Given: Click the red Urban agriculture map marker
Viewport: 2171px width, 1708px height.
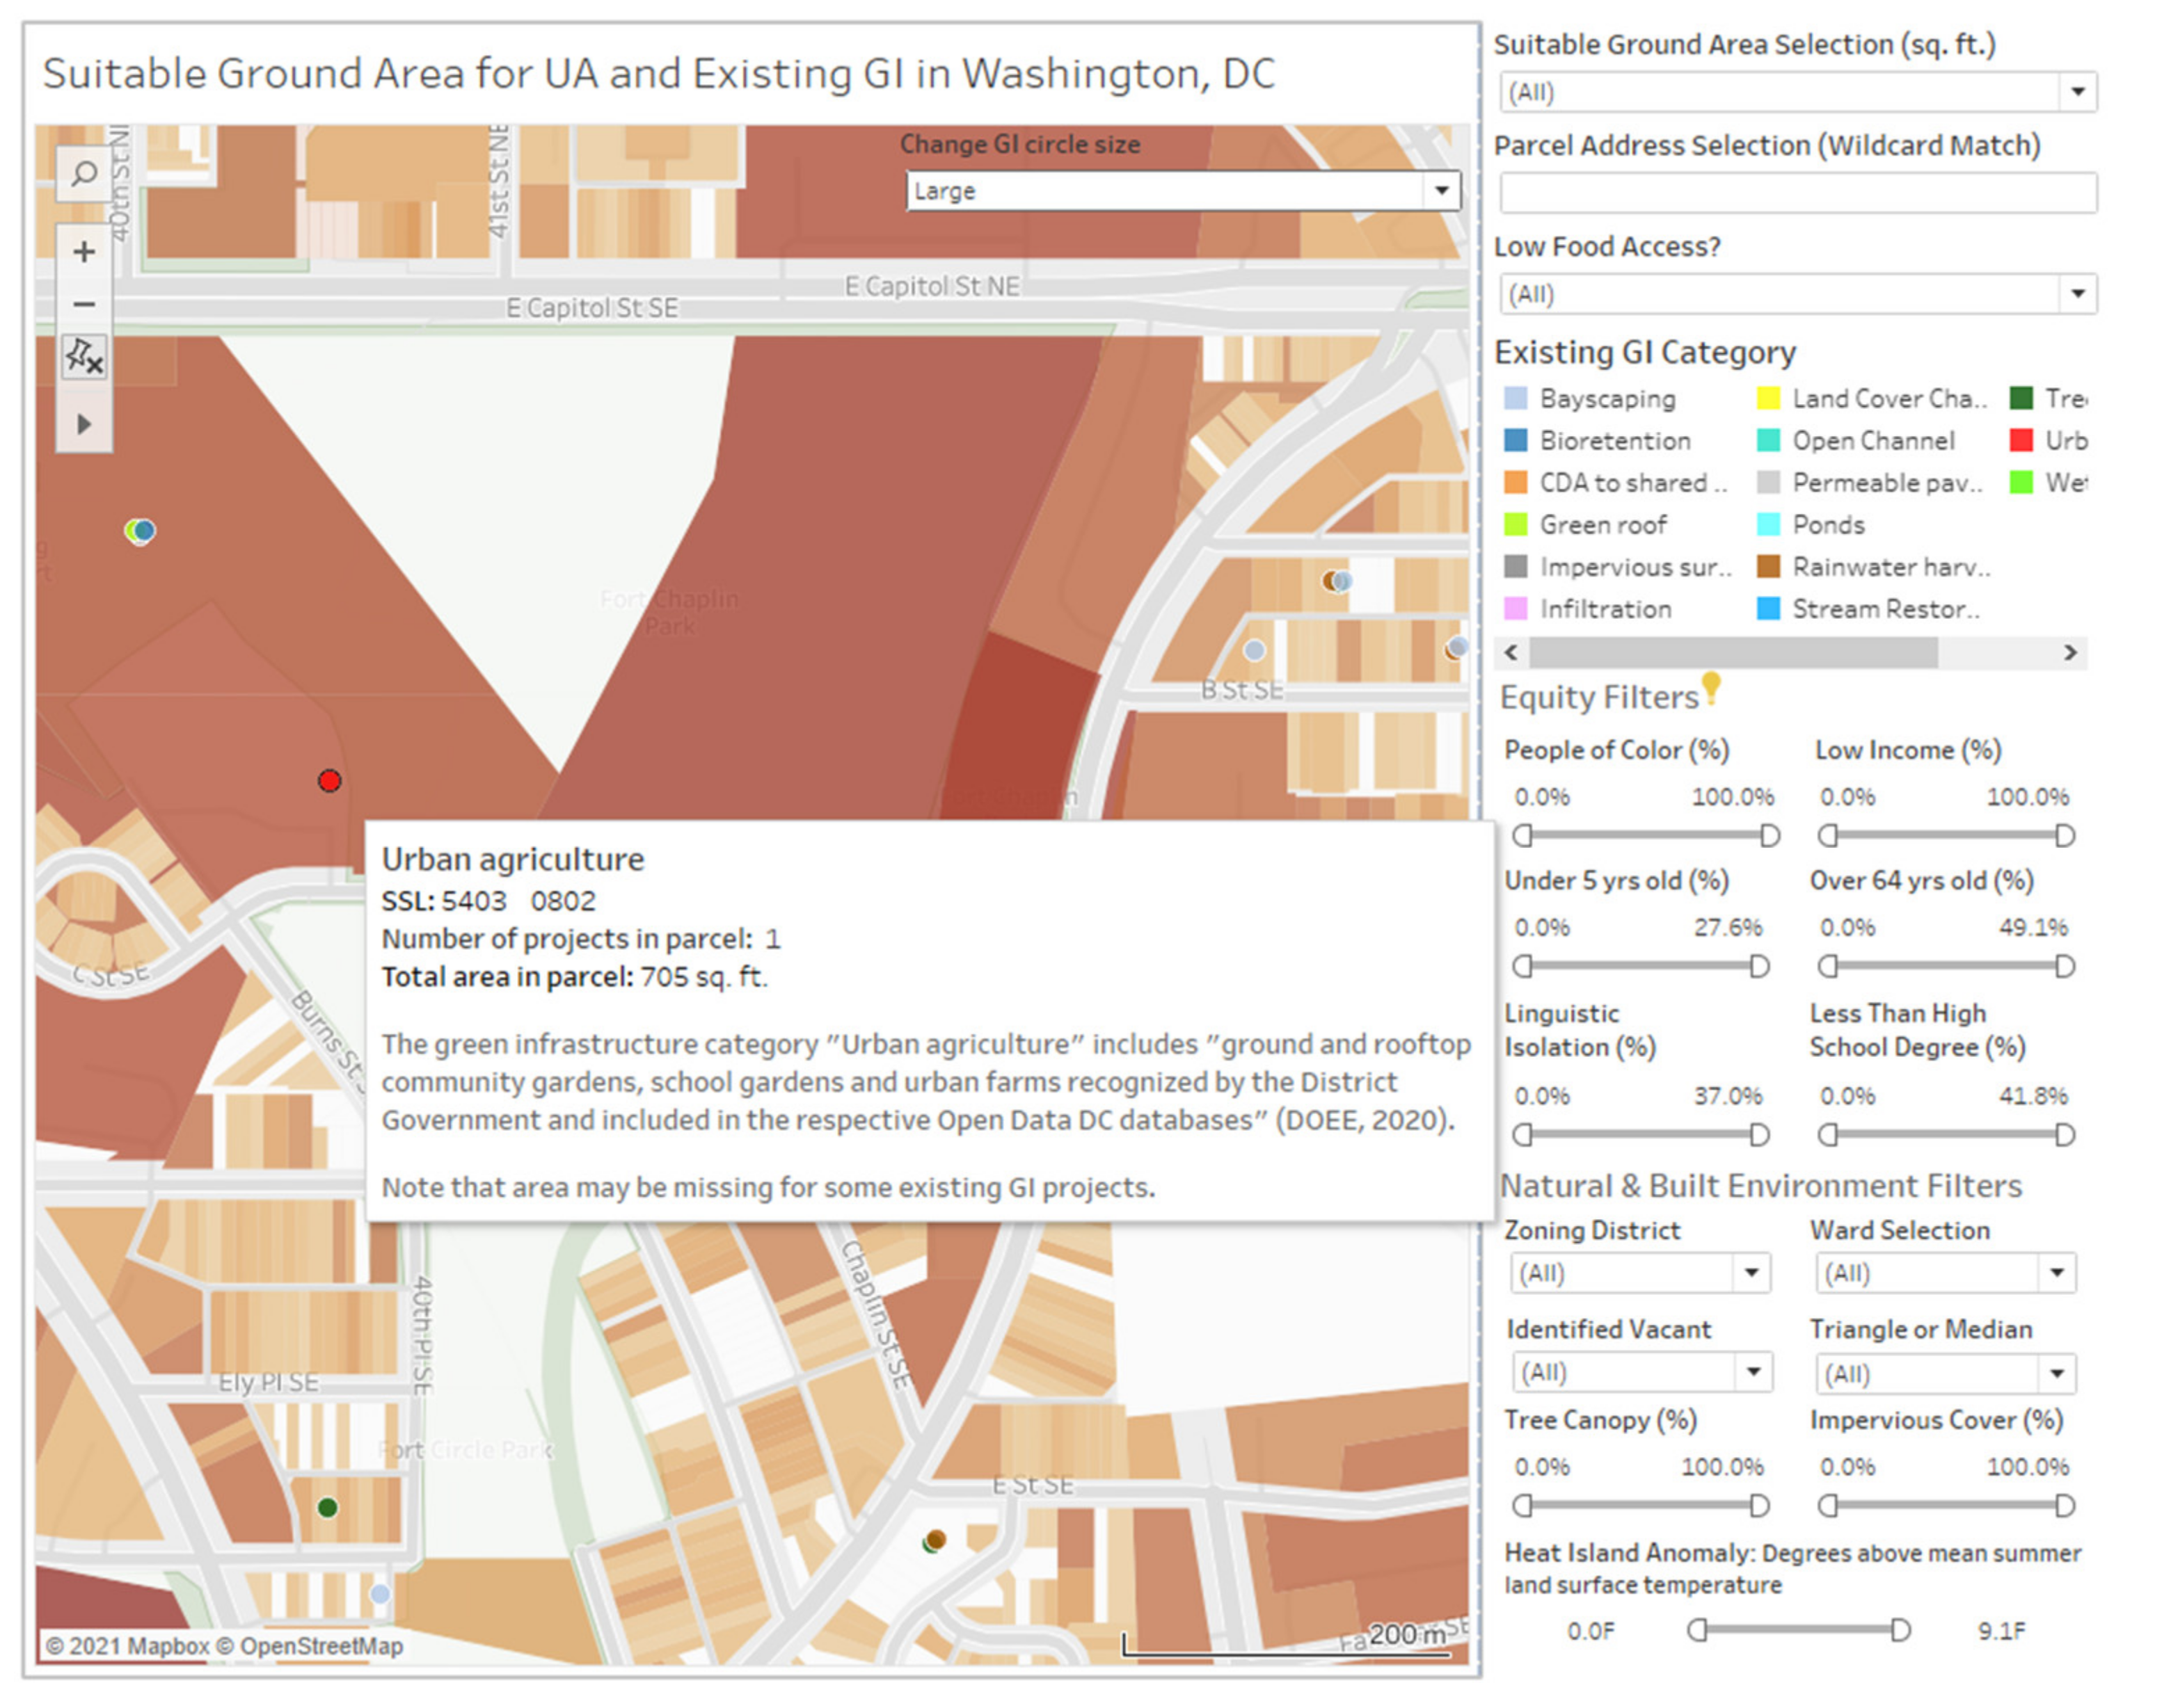Looking at the screenshot, I should (329, 781).
